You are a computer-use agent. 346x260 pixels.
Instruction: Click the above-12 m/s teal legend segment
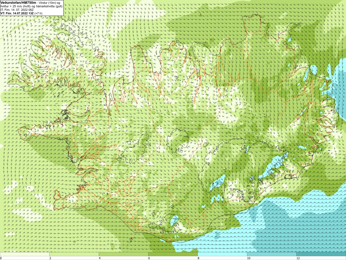[x=321, y=254]
